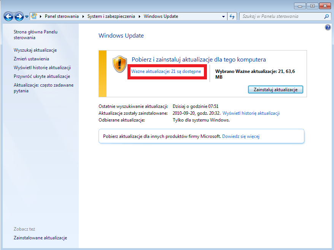Viewport: 334px width, 250px height.
Task: Click Wybrano Ważne aktualizacje: 21, 63,6 MB text
Action: pyautogui.click(x=255, y=74)
